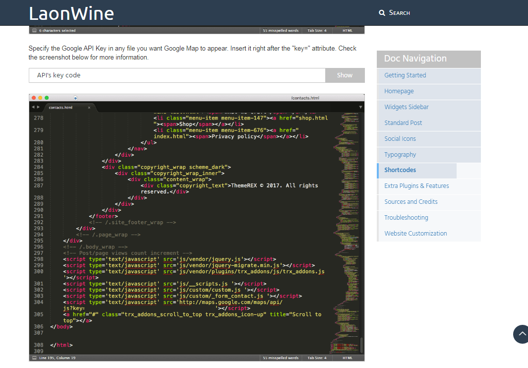Click line number 304 in the code gutter
The width and height of the screenshot is (528, 368).
38,303
